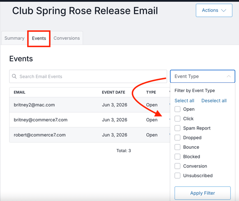Tick the Open checkbox
The height and width of the screenshot is (201, 239).
pos(178,109)
